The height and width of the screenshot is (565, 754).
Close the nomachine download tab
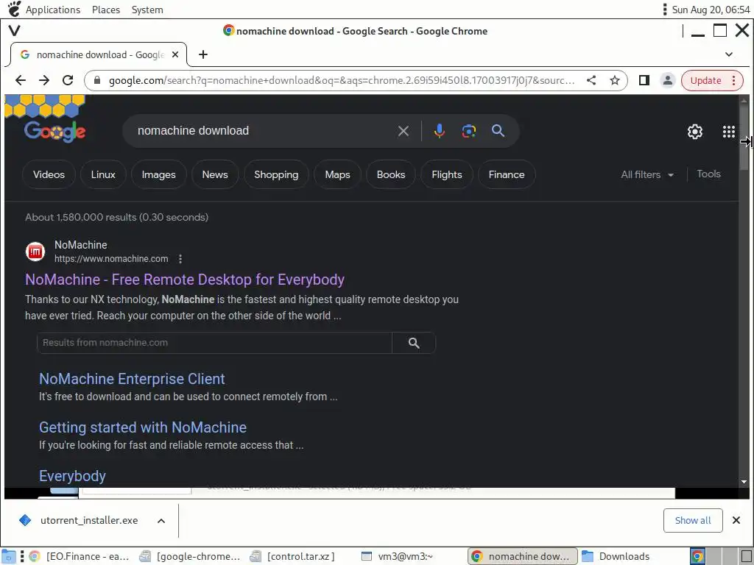click(175, 54)
